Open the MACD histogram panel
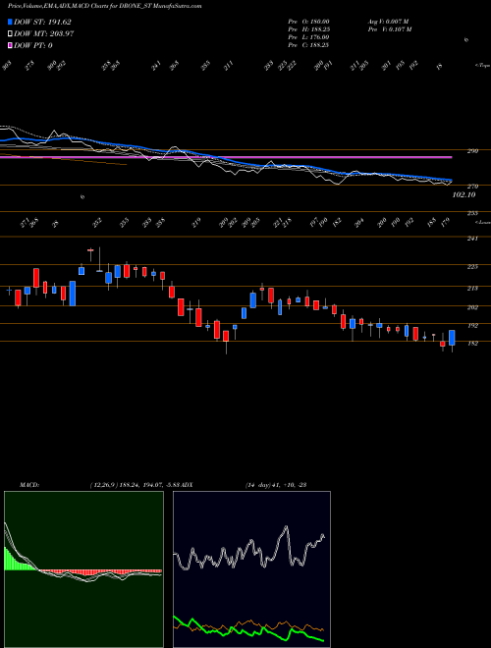 point(83,569)
